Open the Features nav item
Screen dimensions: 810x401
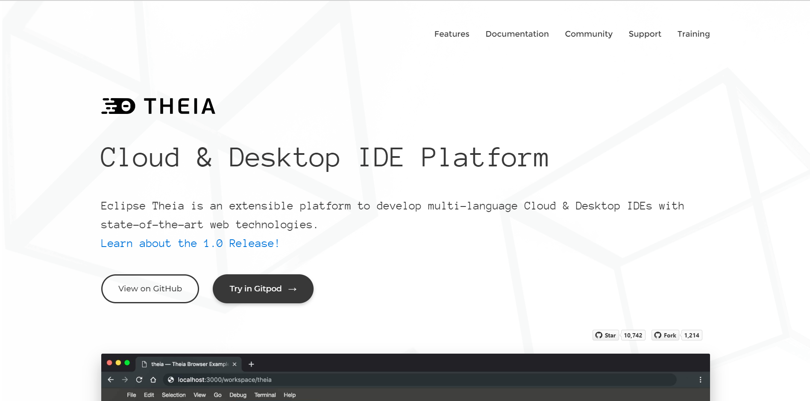[452, 34]
